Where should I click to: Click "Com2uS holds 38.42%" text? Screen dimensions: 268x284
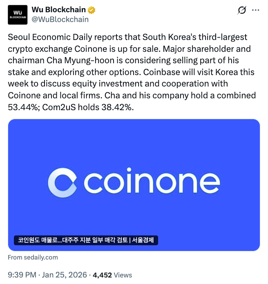[x=86, y=107]
